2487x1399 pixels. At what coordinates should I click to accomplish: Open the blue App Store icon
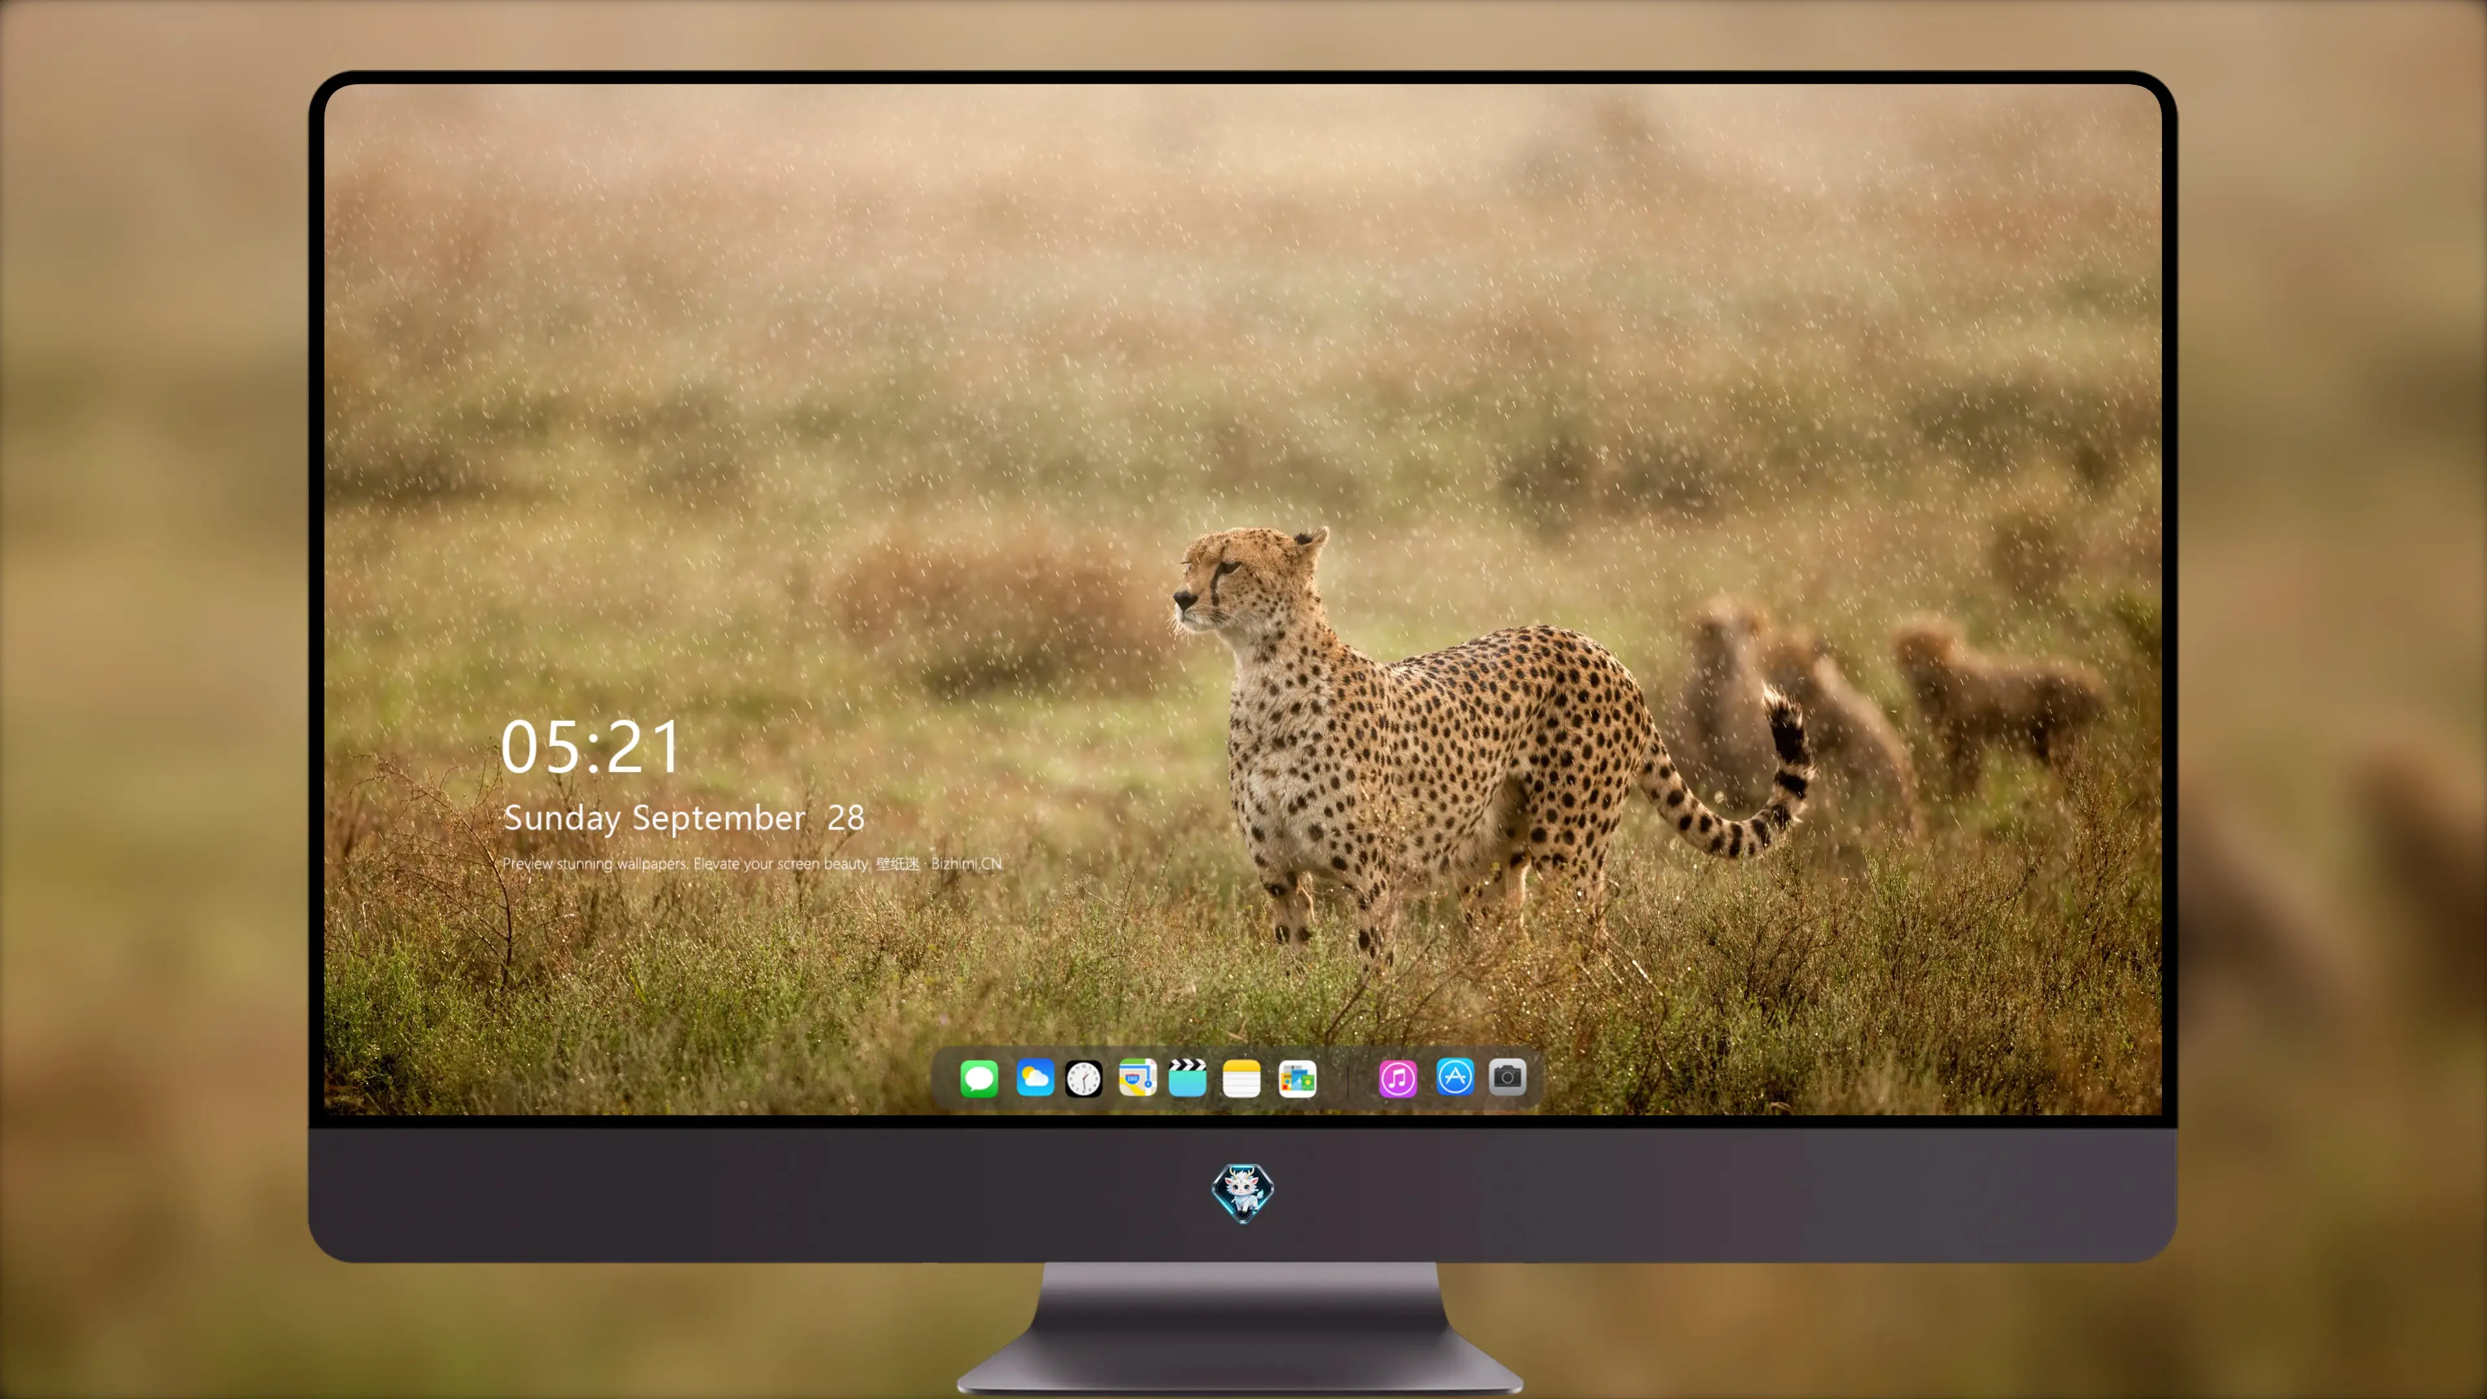click(1455, 1076)
